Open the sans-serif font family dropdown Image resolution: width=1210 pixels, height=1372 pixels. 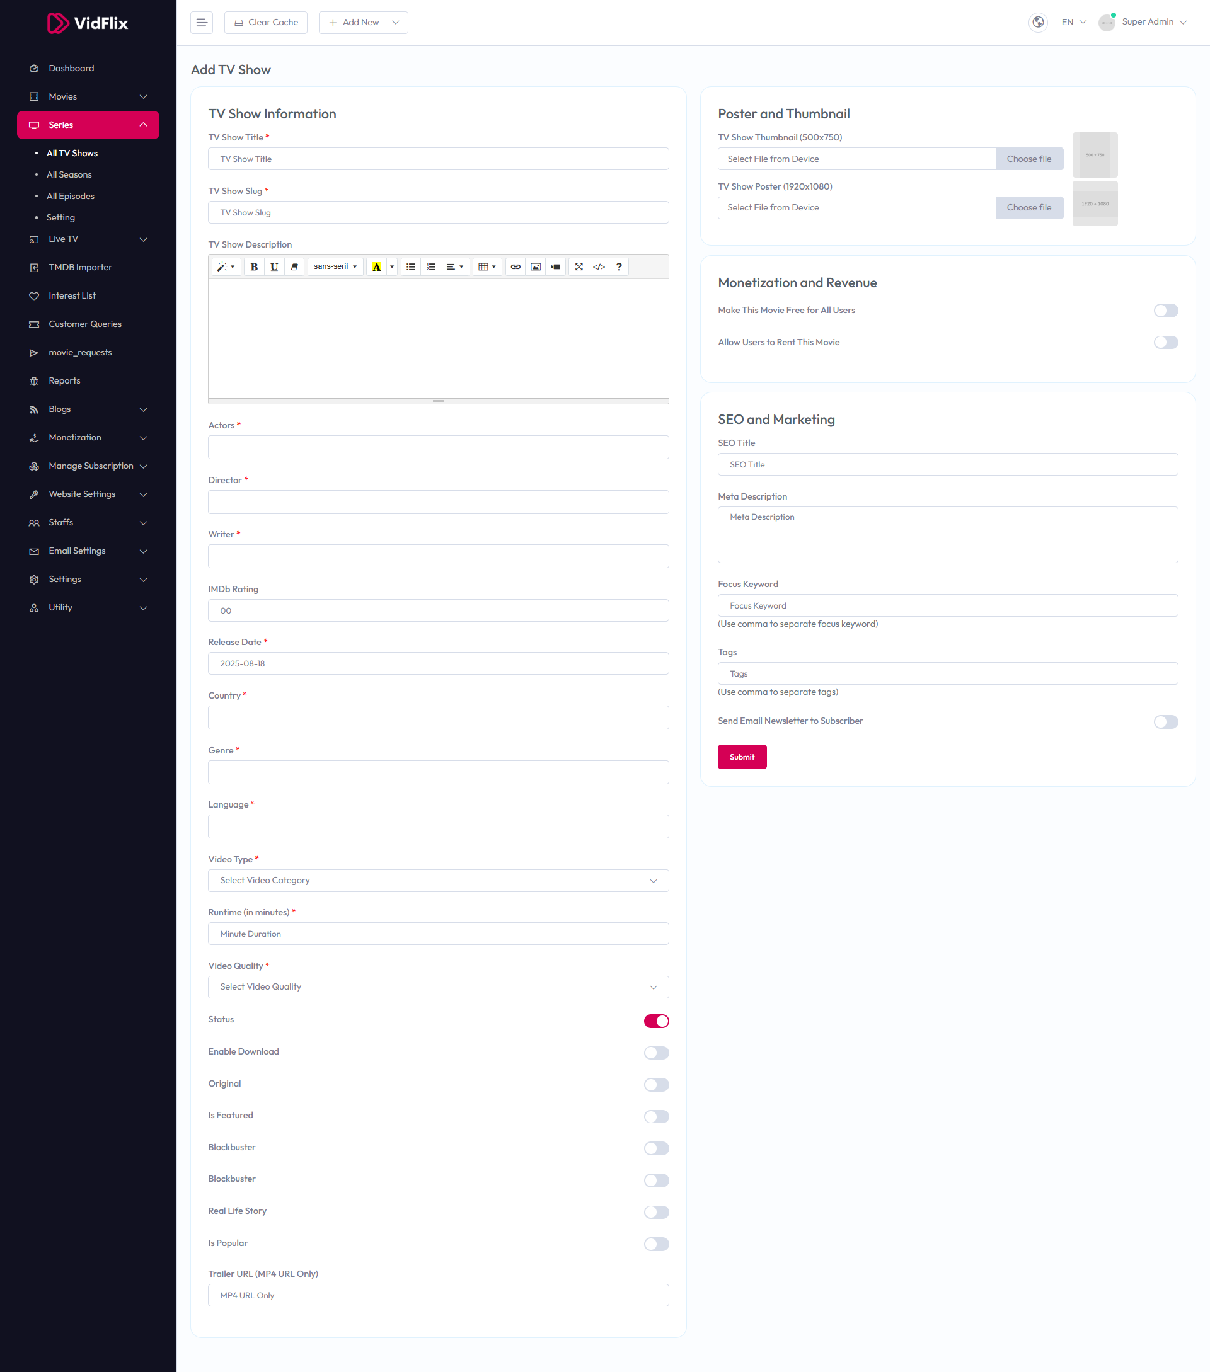tap(335, 266)
